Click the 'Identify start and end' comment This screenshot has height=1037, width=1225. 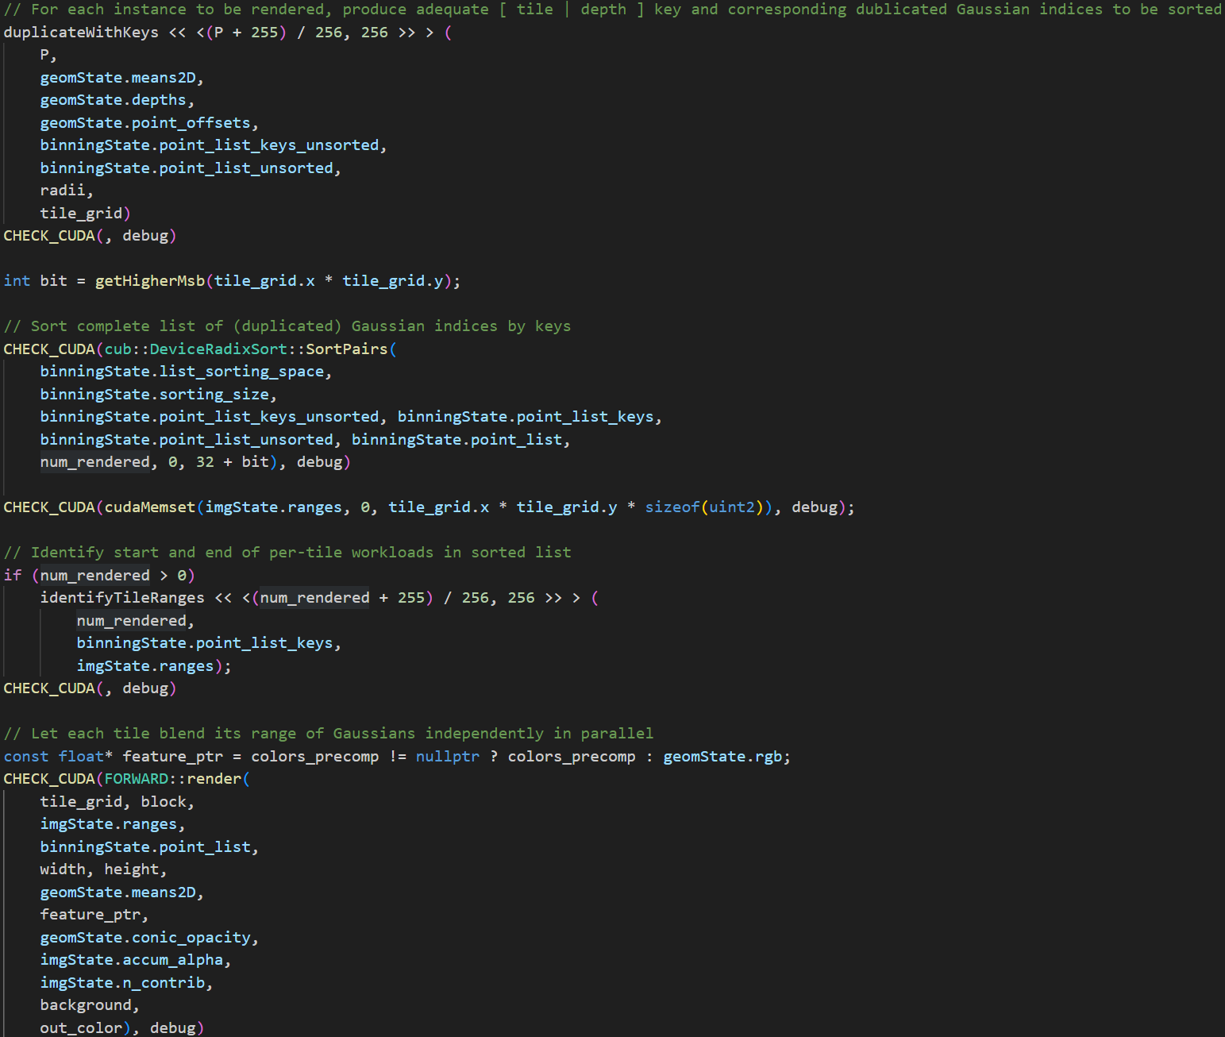[287, 553]
